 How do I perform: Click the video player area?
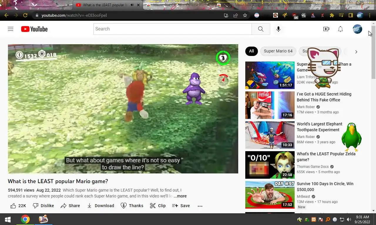pyautogui.click(x=123, y=109)
